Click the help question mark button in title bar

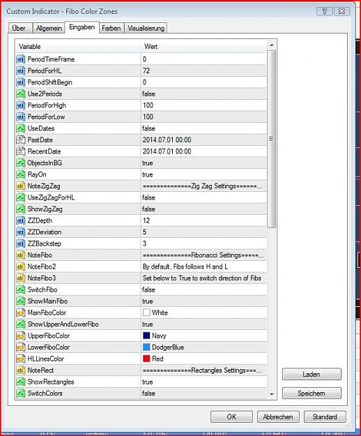click(324, 11)
